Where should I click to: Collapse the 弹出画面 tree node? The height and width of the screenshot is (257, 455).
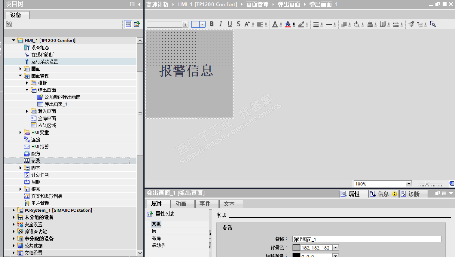pyautogui.click(x=27, y=90)
